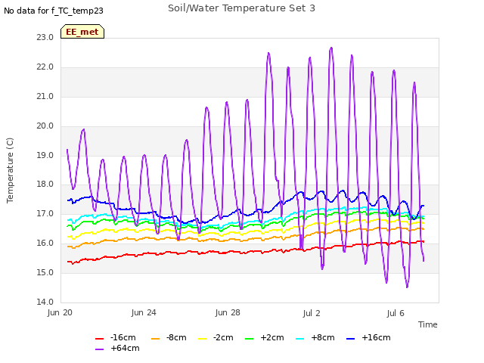This screenshot has width=484, height=363.
Task: Click the 15.0 y-axis tick label
Action: point(45,272)
